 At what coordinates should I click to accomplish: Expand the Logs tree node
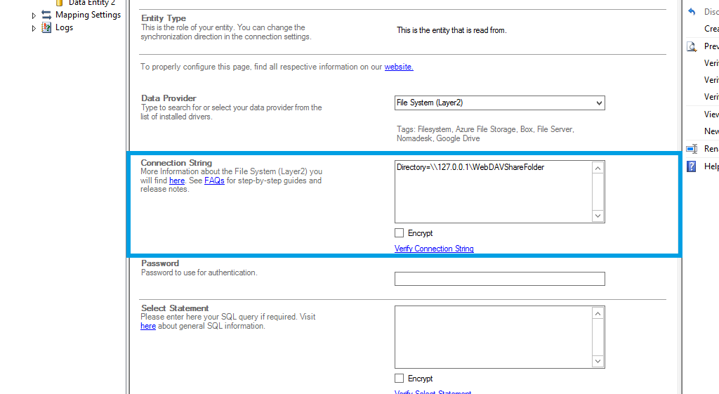(34, 28)
